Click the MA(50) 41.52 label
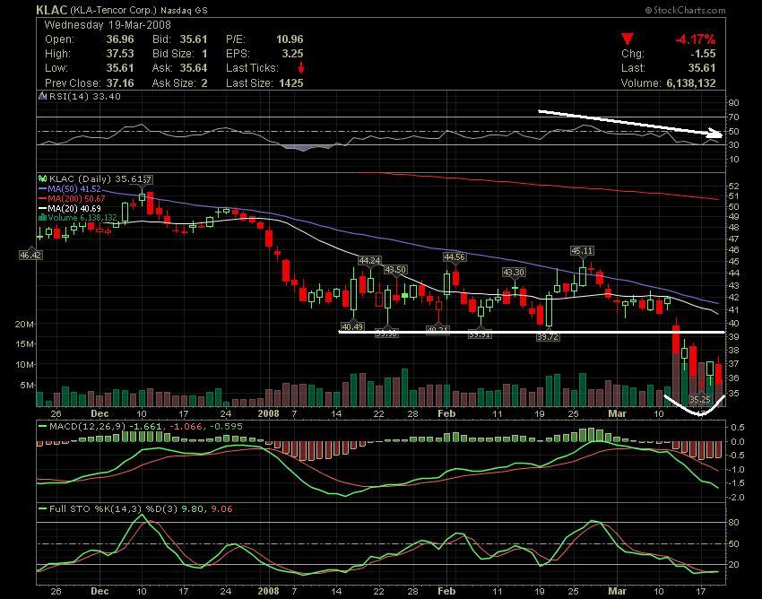 [74, 189]
